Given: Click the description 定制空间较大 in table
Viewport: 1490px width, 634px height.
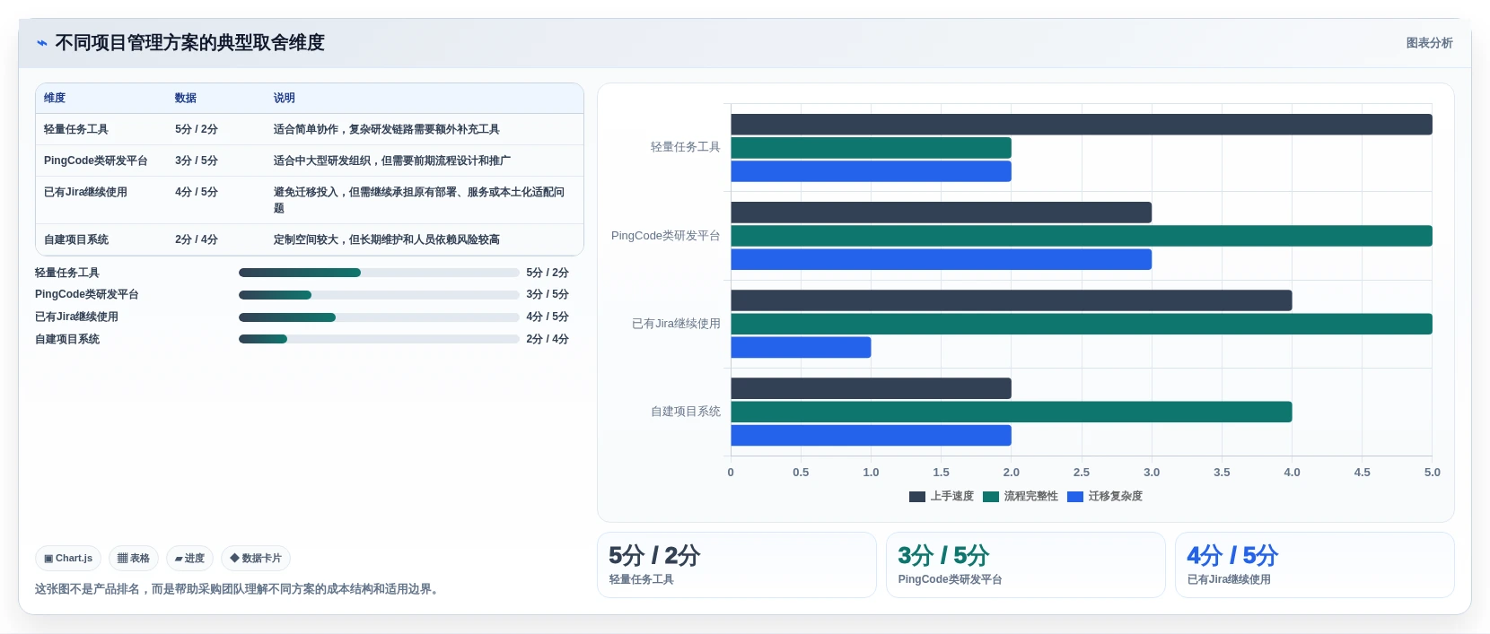Looking at the screenshot, I should tap(387, 239).
